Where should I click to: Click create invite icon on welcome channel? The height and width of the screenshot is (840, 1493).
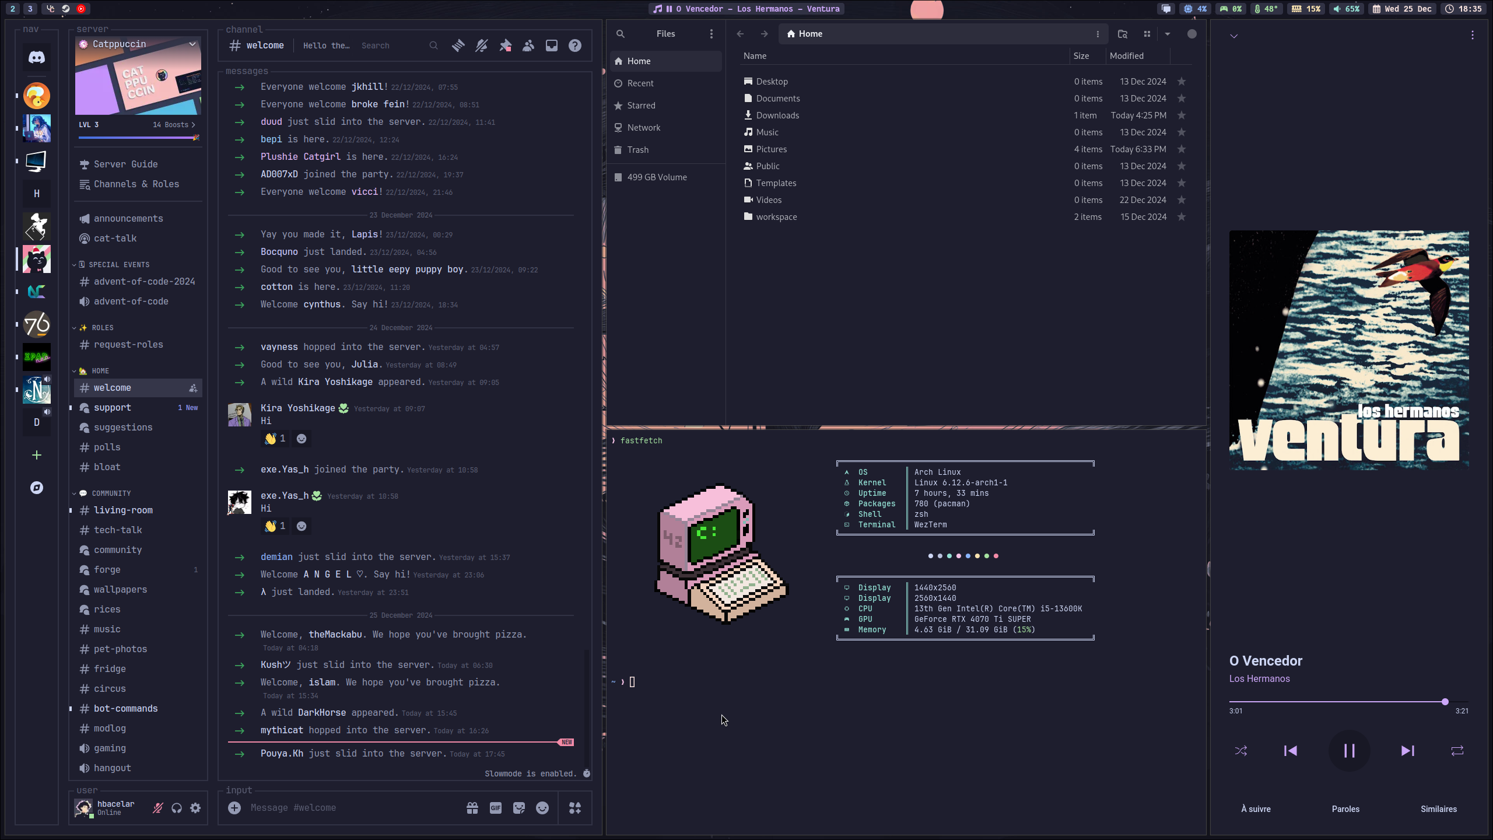pyautogui.click(x=193, y=388)
